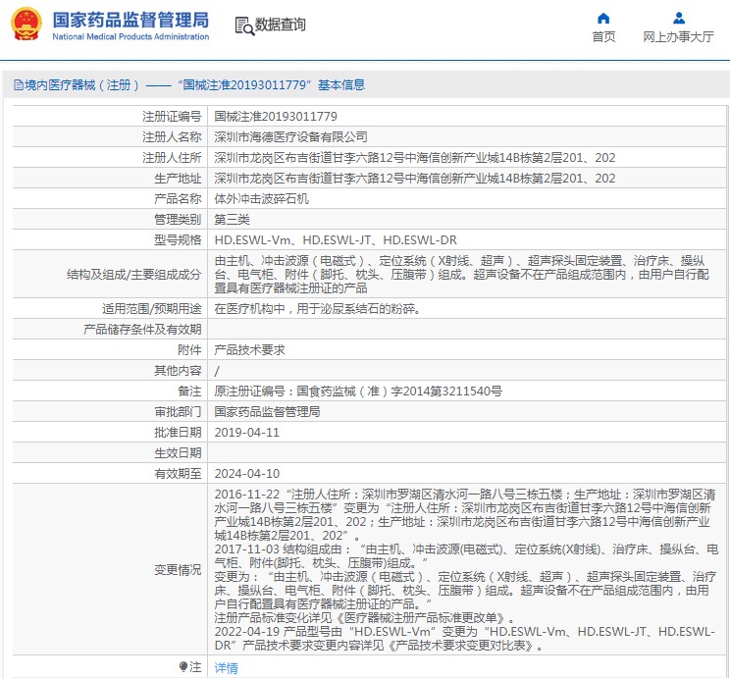The image size is (730, 679).
Task: Click the document icon before 境内医疗器械
Action: (x=19, y=85)
